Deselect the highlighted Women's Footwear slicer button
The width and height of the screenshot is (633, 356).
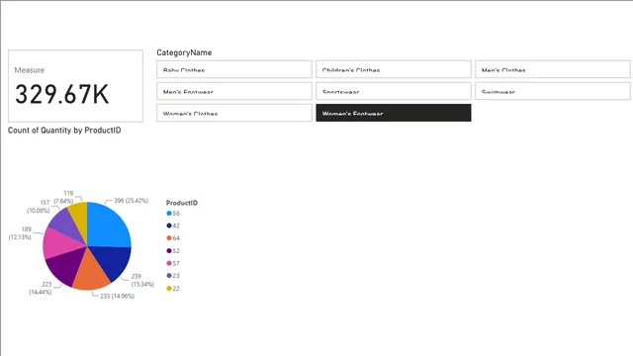(x=394, y=113)
